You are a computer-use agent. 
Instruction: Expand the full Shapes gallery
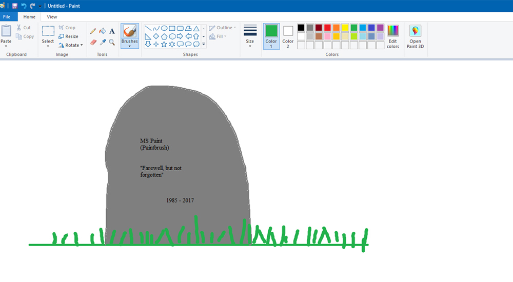[204, 44]
